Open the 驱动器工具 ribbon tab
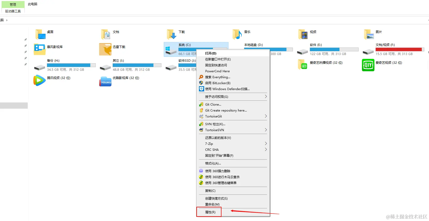 [x=13, y=11]
